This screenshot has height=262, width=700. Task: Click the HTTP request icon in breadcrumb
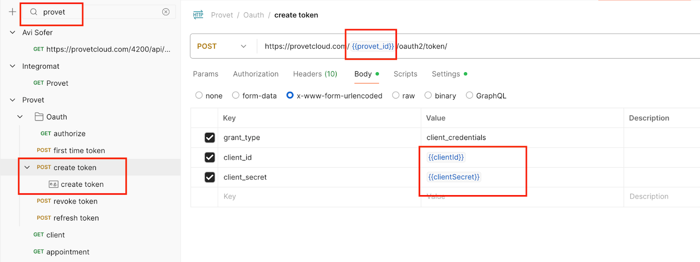point(198,15)
